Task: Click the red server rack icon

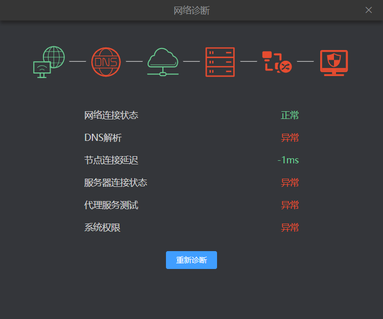Action: pos(220,62)
